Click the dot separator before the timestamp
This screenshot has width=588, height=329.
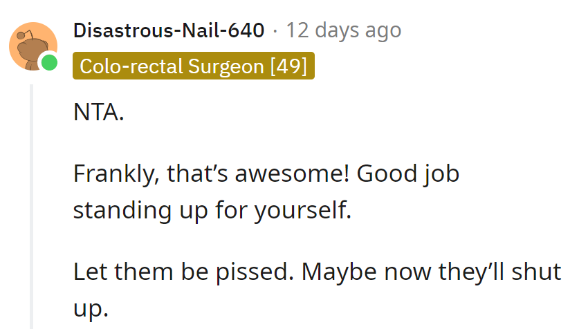(275, 31)
